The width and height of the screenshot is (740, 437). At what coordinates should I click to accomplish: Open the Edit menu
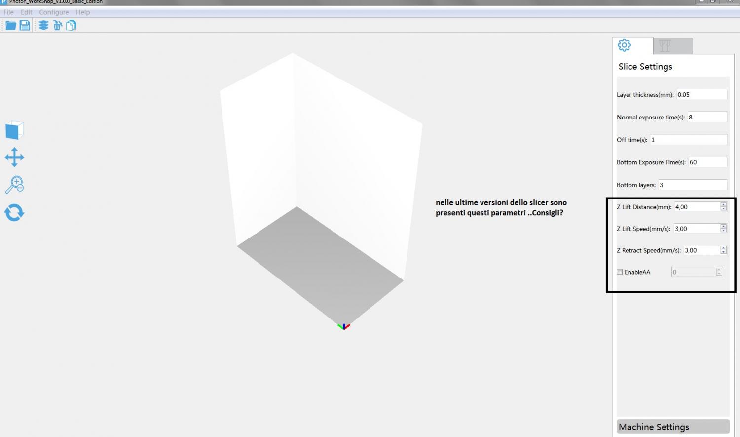pyautogui.click(x=26, y=12)
